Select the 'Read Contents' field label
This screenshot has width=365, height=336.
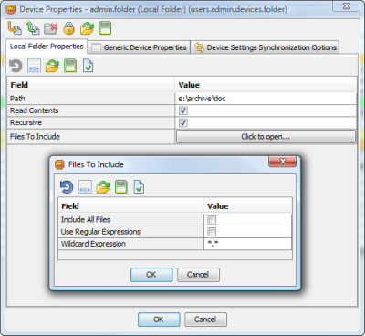[x=35, y=110]
